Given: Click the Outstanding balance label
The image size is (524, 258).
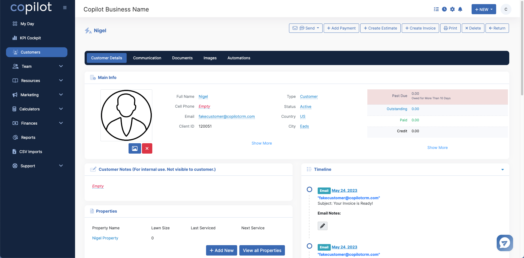Looking at the screenshot, I should 397,109.
